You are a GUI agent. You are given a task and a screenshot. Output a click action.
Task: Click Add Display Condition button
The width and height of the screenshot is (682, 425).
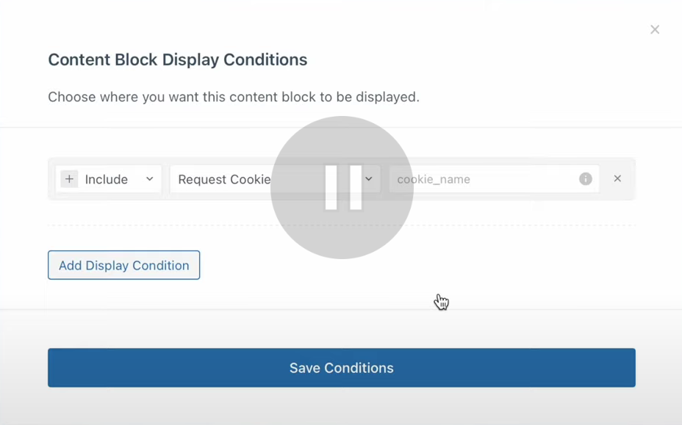(x=123, y=265)
